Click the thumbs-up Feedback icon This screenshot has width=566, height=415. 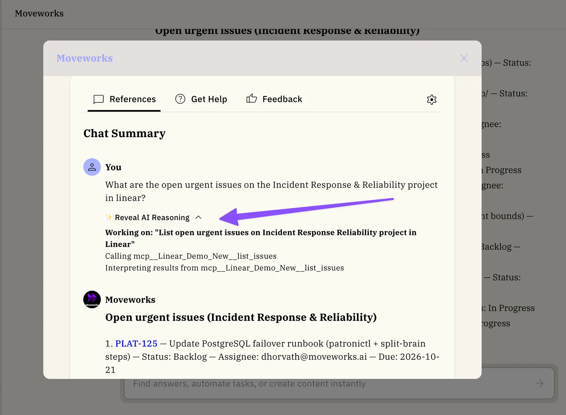pyautogui.click(x=252, y=99)
